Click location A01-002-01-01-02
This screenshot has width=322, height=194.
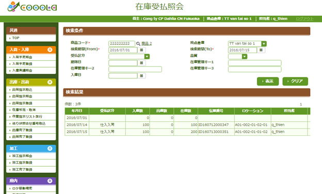[251, 132]
